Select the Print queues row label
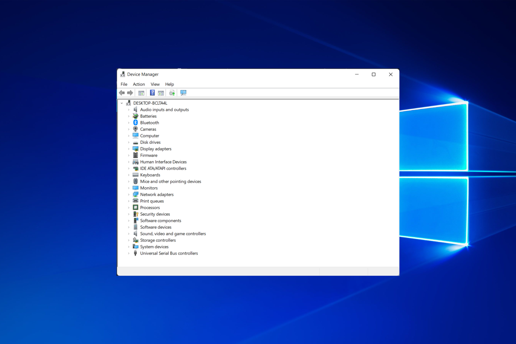The width and height of the screenshot is (516, 344). 152,201
